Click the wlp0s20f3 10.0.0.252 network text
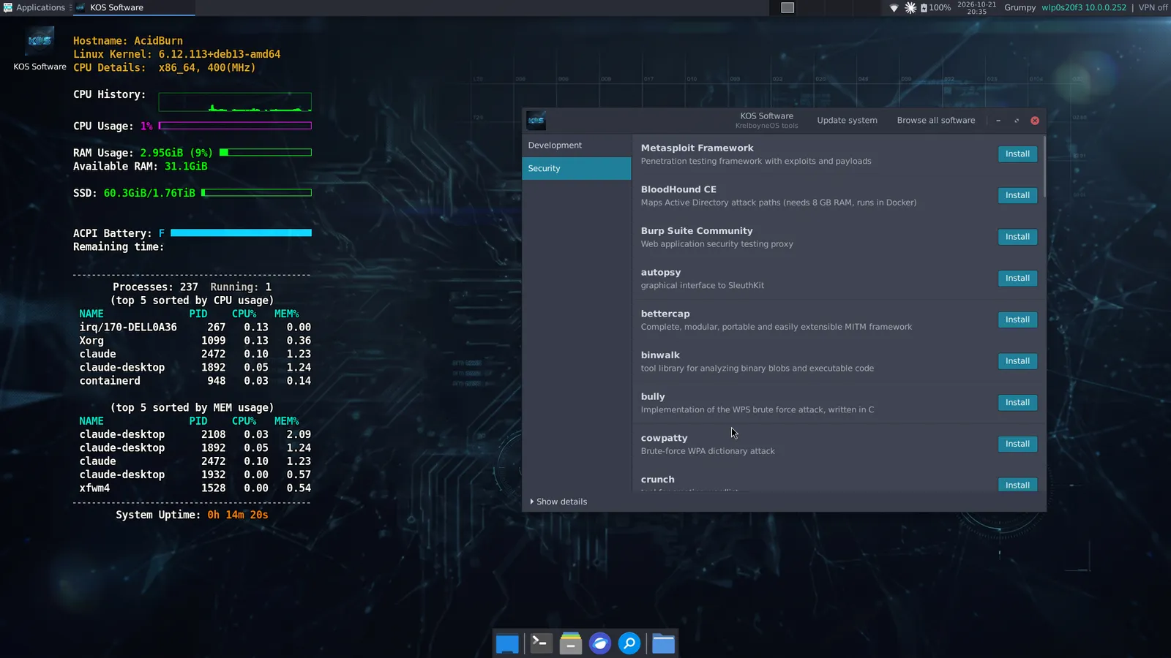The height and width of the screenshot is (658, 1171). (x=1084, y=8)
